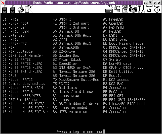Click the up-arrow shade button in title bar
162x134 pixels.
pyautogui.click(x=150, y=3)
